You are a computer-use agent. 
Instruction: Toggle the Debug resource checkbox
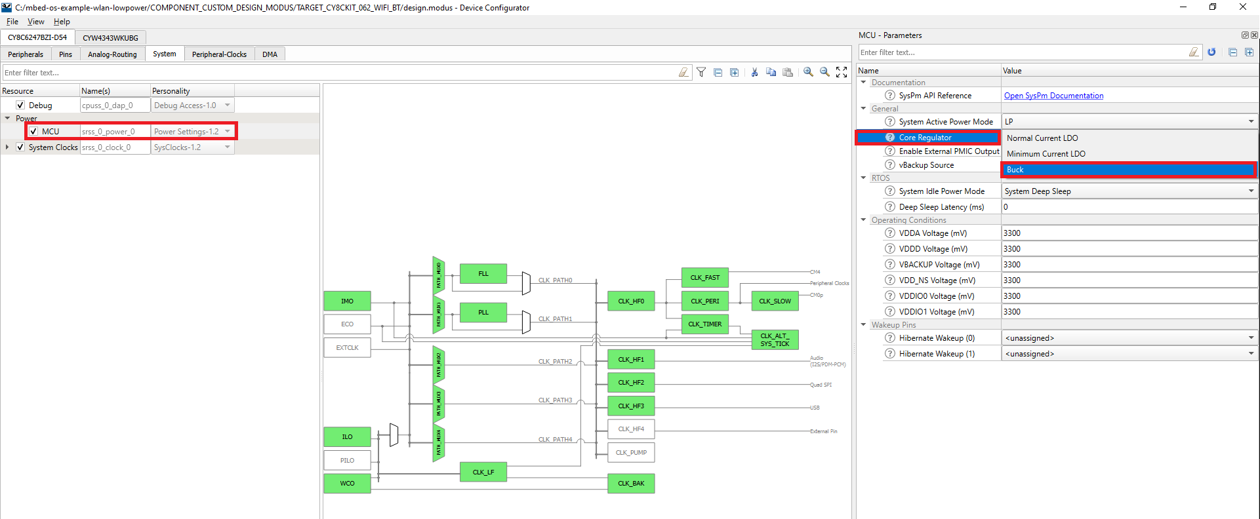(20, 106)
